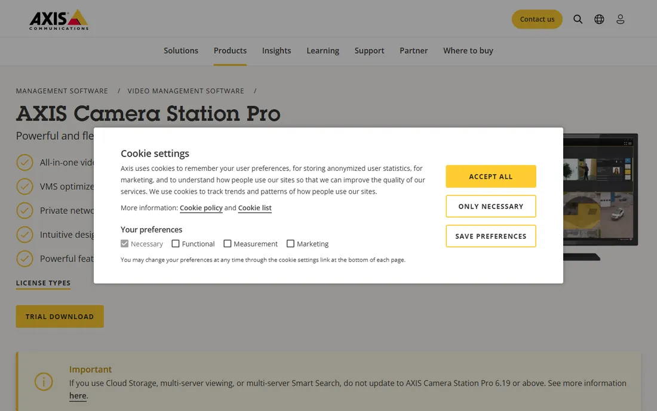Image resolution: width=657 pixels, height=411 pixels.
Task: Click the user account icon
Action: (620, 19)
